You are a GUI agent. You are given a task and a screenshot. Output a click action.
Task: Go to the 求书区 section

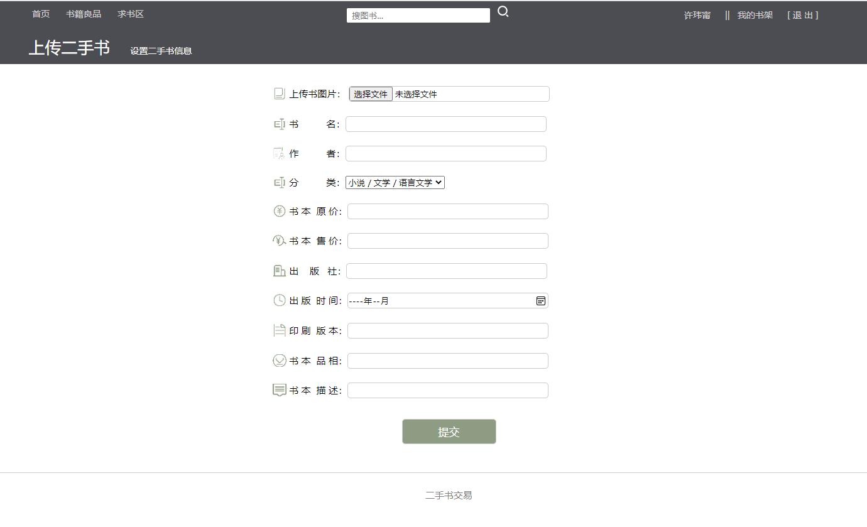(x=129, y=13)
